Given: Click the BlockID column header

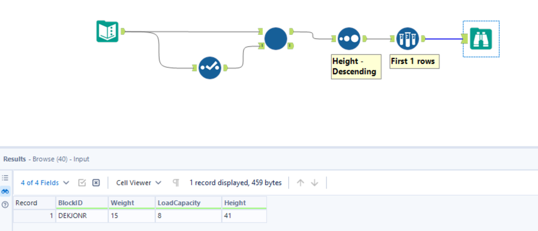Looking at the screenshot, I should click(82, 203).
